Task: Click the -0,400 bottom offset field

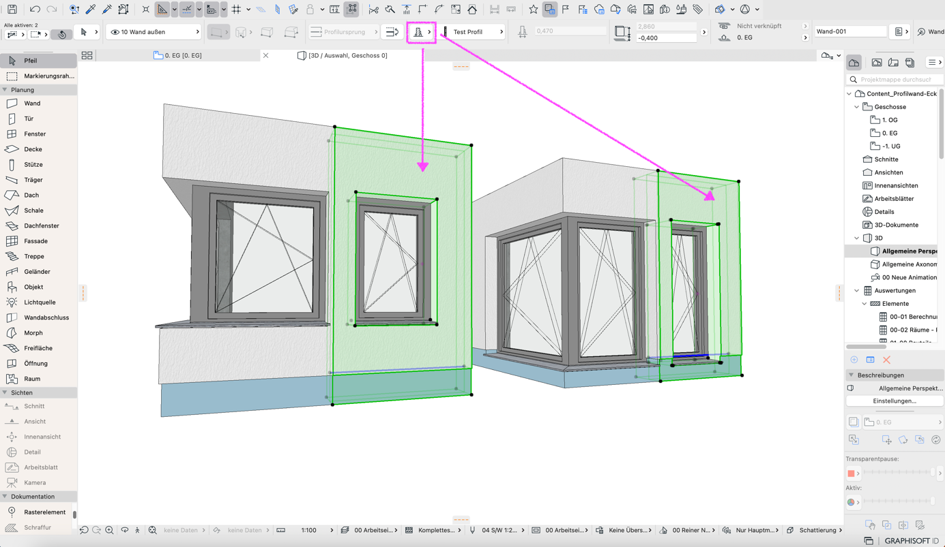Action: pos(667,38)
